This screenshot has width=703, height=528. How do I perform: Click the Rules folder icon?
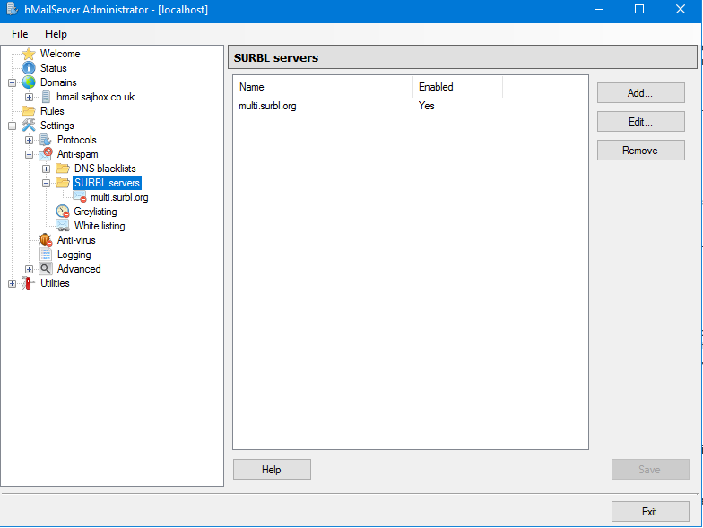[29, 111]
